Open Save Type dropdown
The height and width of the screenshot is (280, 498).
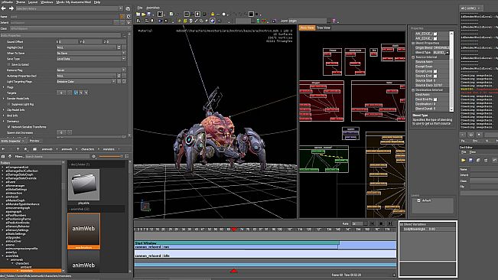pos(124,59)
